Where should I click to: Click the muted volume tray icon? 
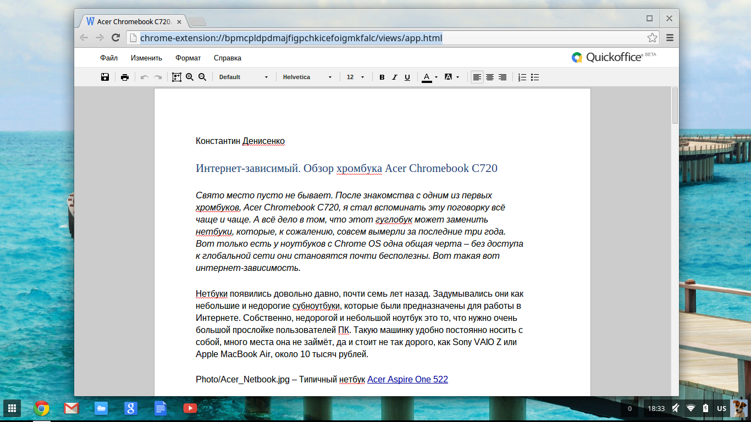[x=676, y=408]
